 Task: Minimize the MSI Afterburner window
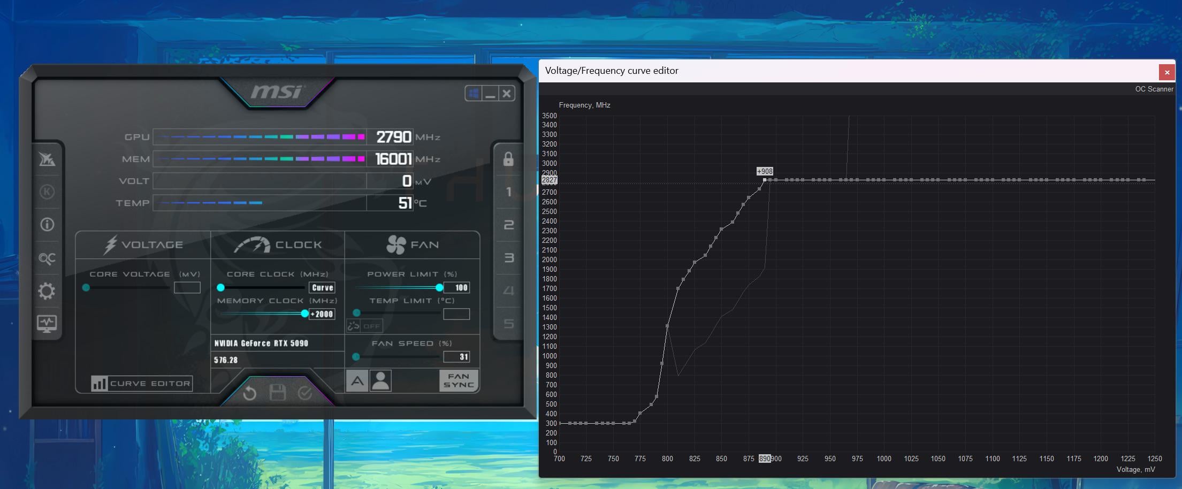tap(490, 94)
